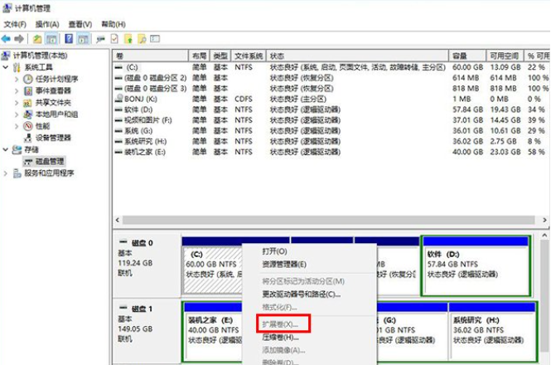Click the Forward arrow in toolbar

click(x=20, y=38)
